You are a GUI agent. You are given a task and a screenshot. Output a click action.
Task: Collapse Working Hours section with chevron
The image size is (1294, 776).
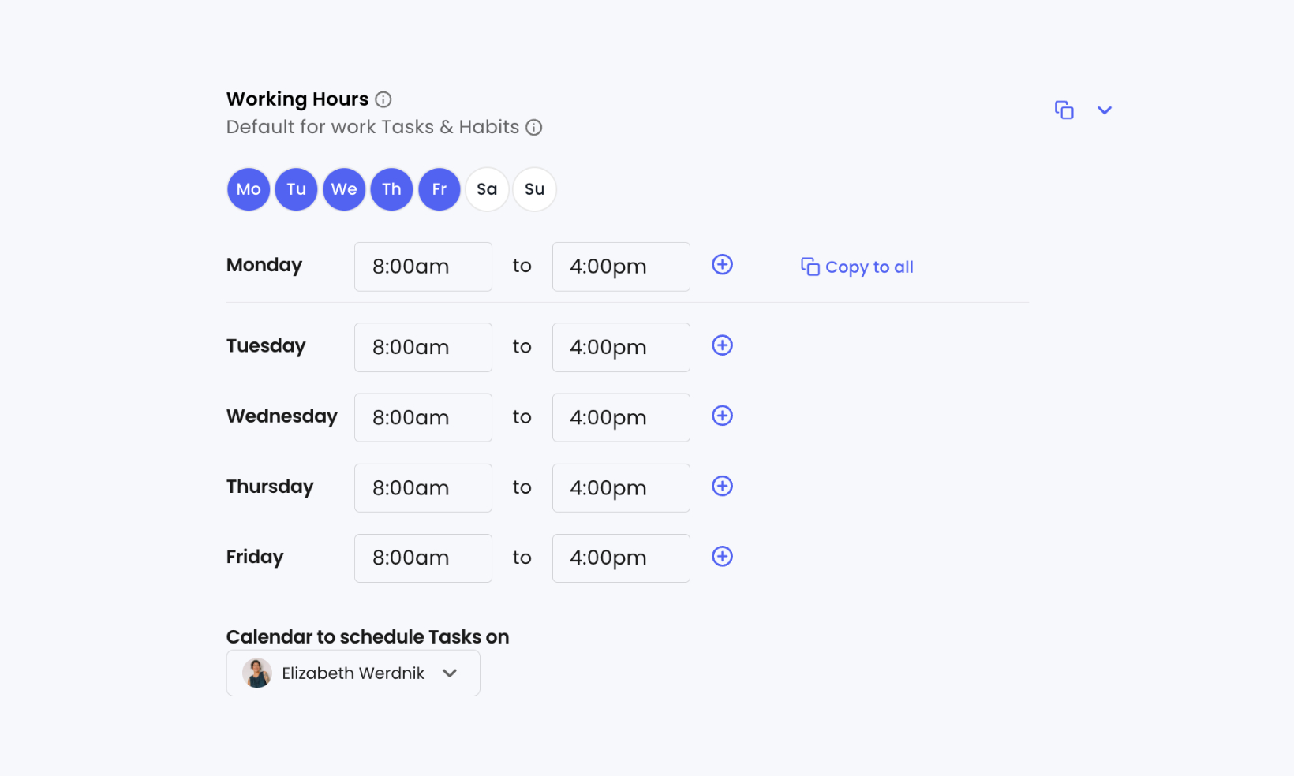tap(1105, 110)
